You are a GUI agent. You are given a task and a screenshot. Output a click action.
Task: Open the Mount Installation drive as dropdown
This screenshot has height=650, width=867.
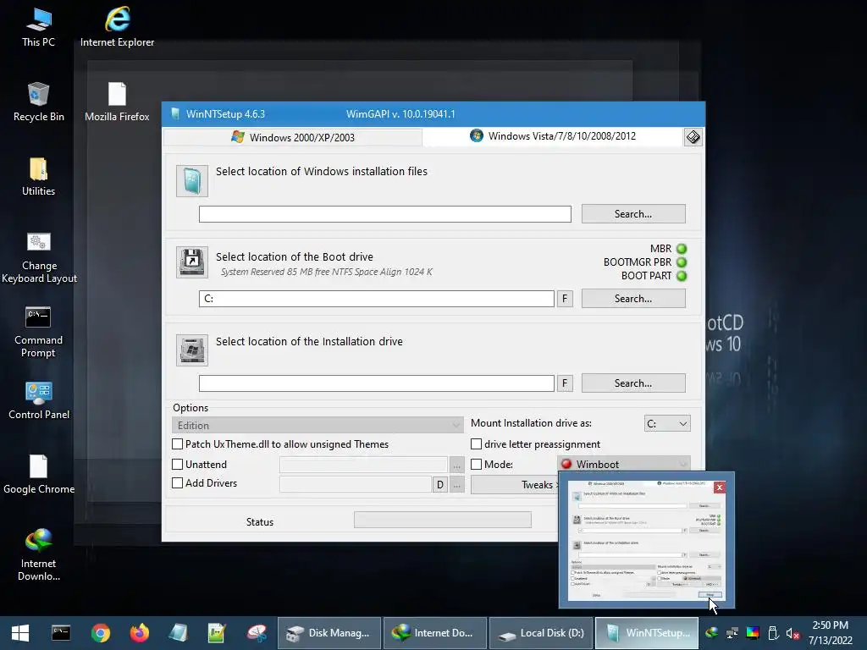(x=667, y=423)
